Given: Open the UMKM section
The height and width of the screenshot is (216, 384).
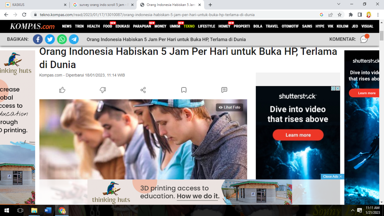Looking at the screenshot, I should point(175,26).
